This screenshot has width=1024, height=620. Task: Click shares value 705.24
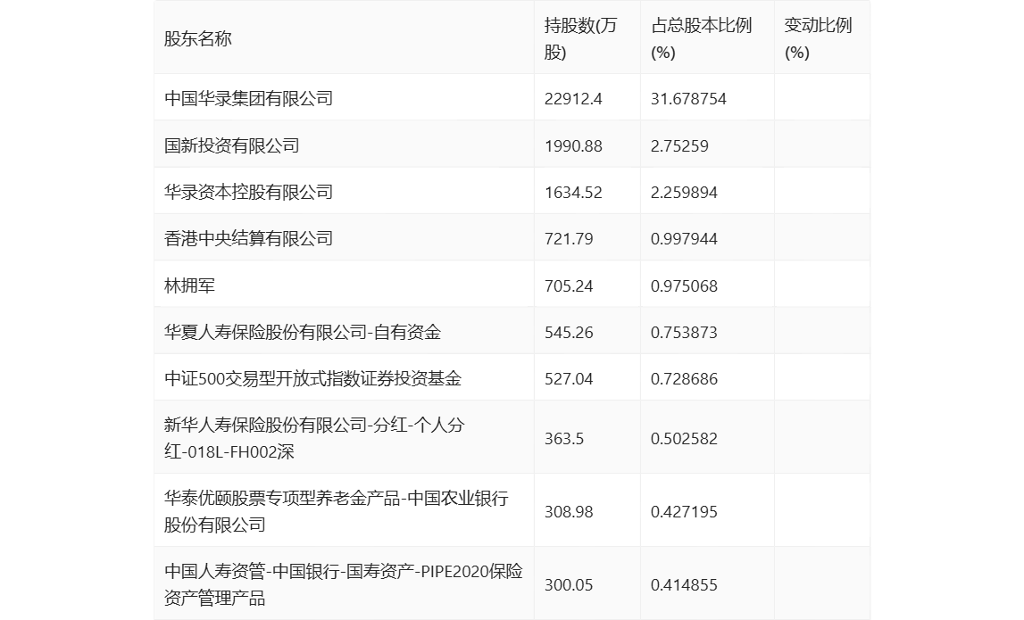tap(569, 285)
